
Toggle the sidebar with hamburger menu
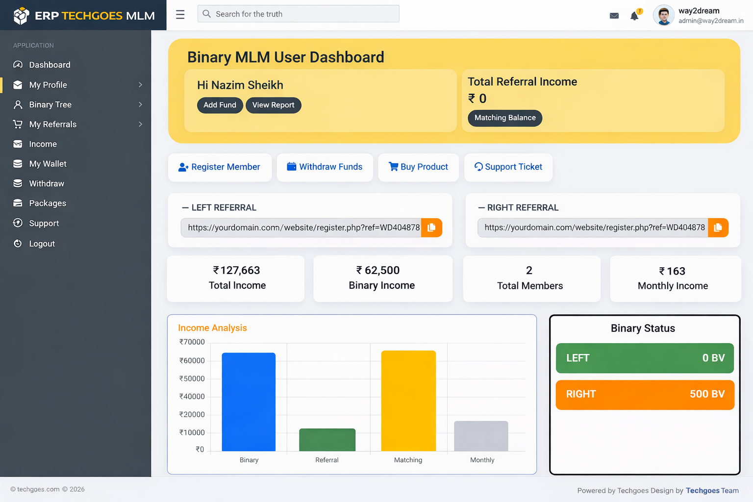pos(180,15)
